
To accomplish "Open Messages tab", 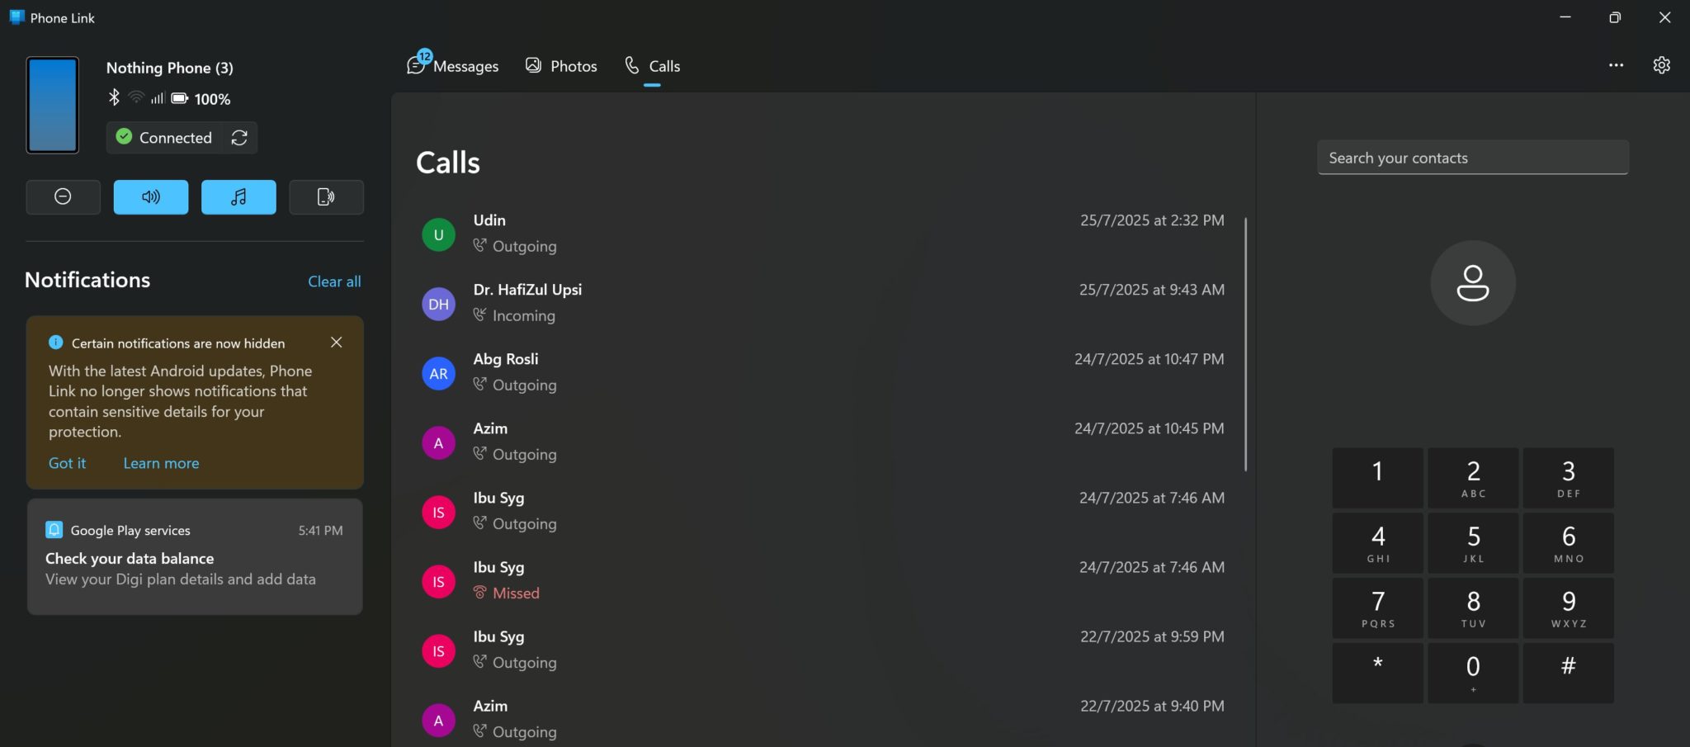I will 452,66.
